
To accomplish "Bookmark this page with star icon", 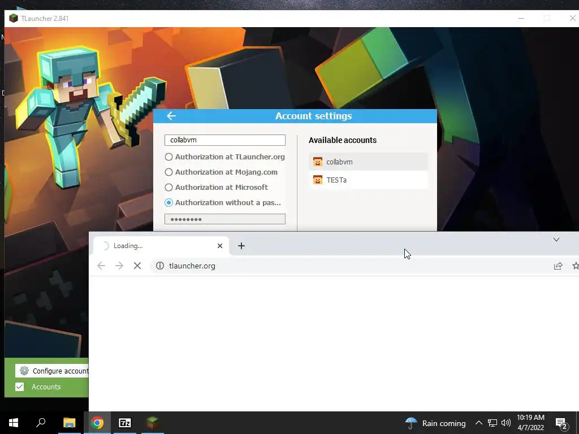I will pos(575,266).
